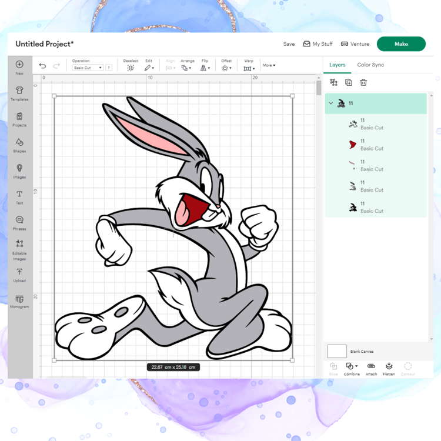This screenshot has width=441, height=441.
Task: Click the operation help question mark
Action: (109, 68)
